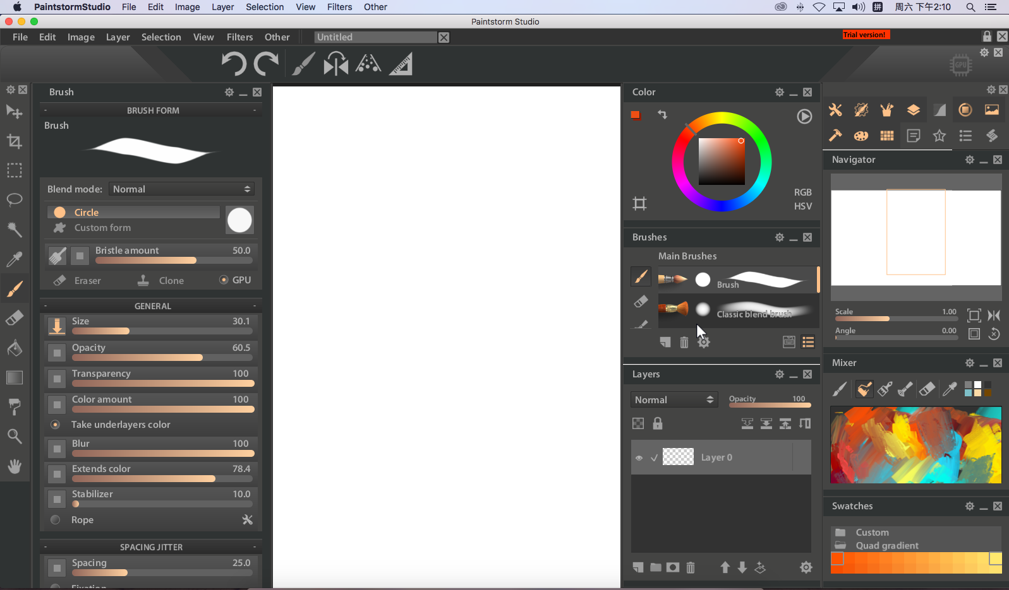The image size is (1009, 590).
Task: Swap foreground and background colors
Action: 662,114
